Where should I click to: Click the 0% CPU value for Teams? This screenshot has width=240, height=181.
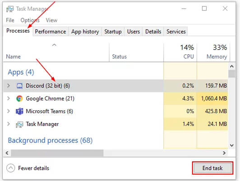click(190, 111)
